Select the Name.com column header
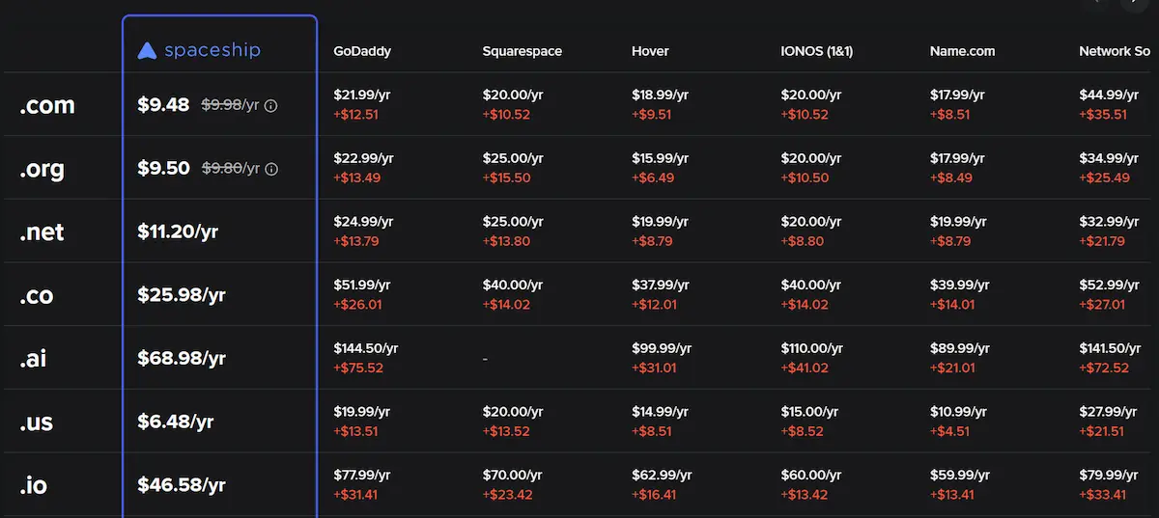Screen dimensions: 1159x518 point(962,50)
